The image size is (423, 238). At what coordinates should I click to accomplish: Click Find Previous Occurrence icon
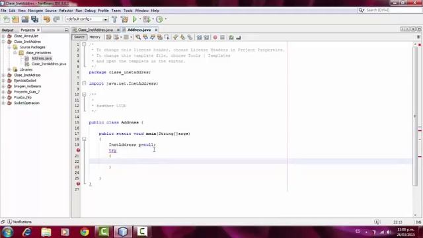tap(145, 37)
